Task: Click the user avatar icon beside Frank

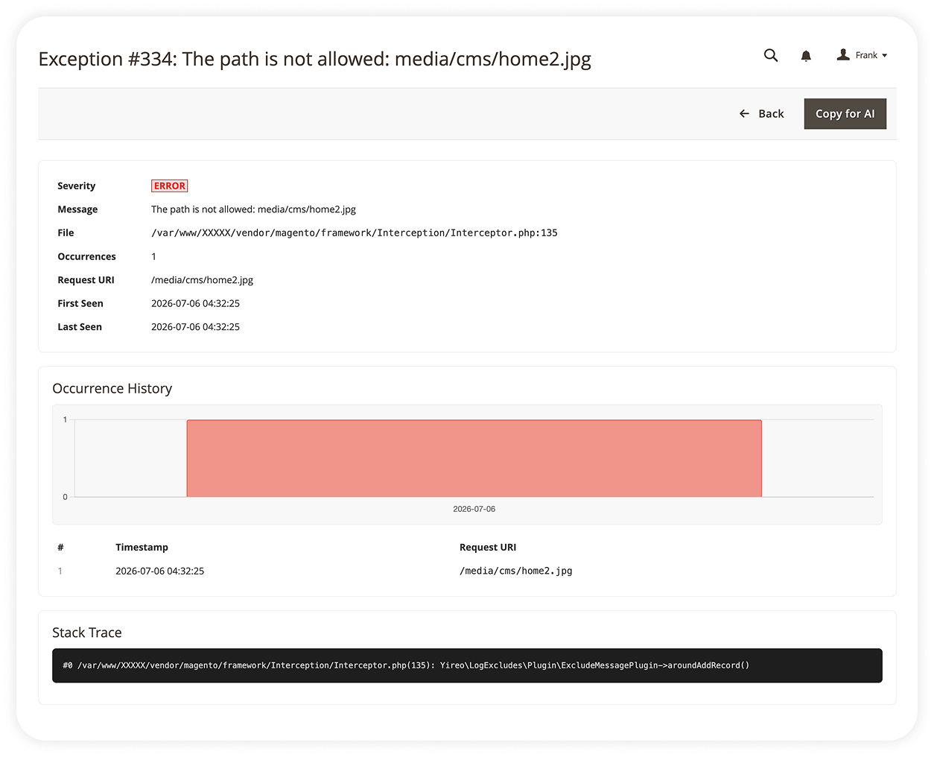Action: click(x=843, y=54)
